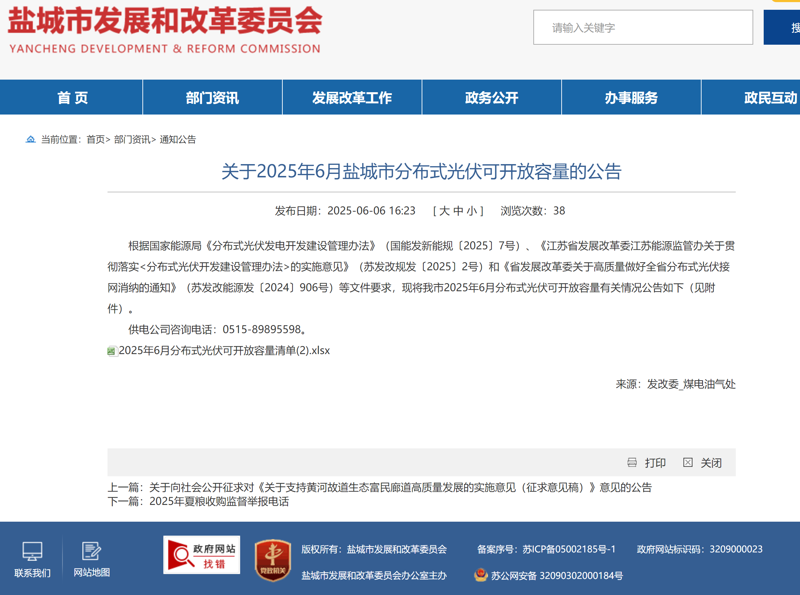Screen dimensions: 800x595
Task: Open 苏公网安备 32090302000184号 link
Action: click(557, 575)
